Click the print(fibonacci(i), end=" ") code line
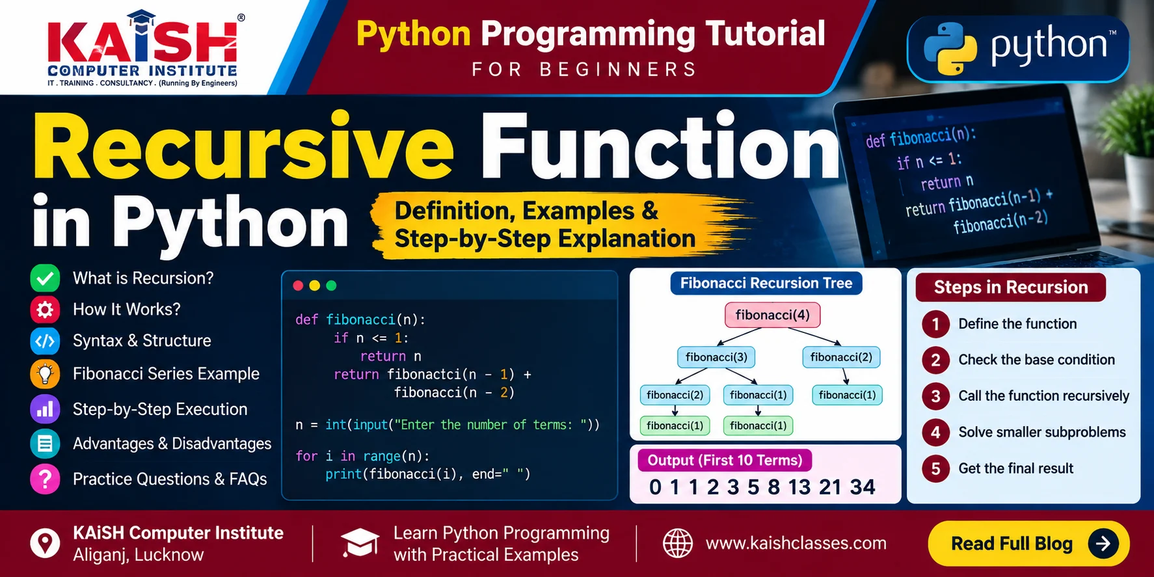 428,474
